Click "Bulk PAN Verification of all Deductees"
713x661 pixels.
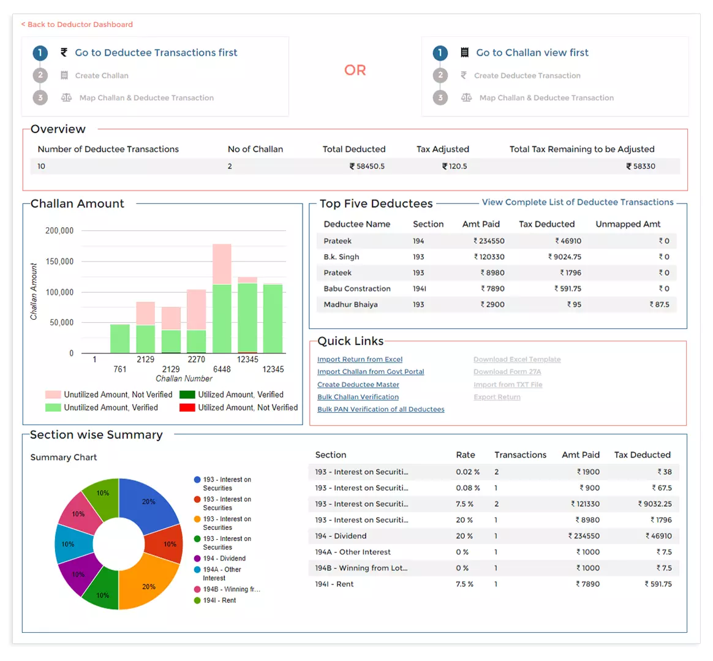(x=381, y=409)
